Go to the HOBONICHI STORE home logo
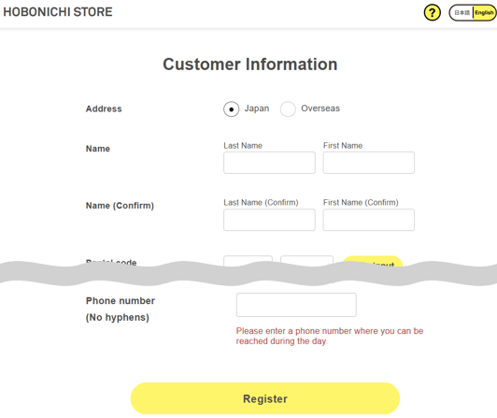The image size is (497, 418). click(58, 12)
